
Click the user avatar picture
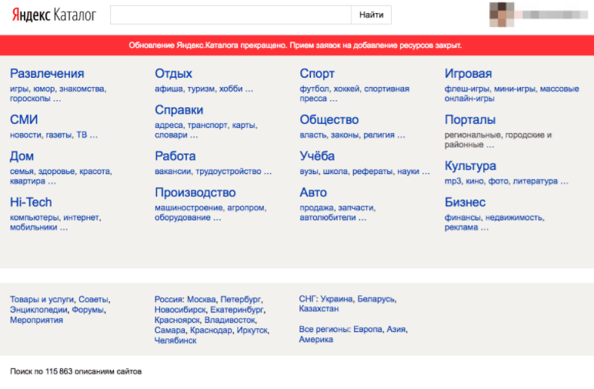point(502,15)
